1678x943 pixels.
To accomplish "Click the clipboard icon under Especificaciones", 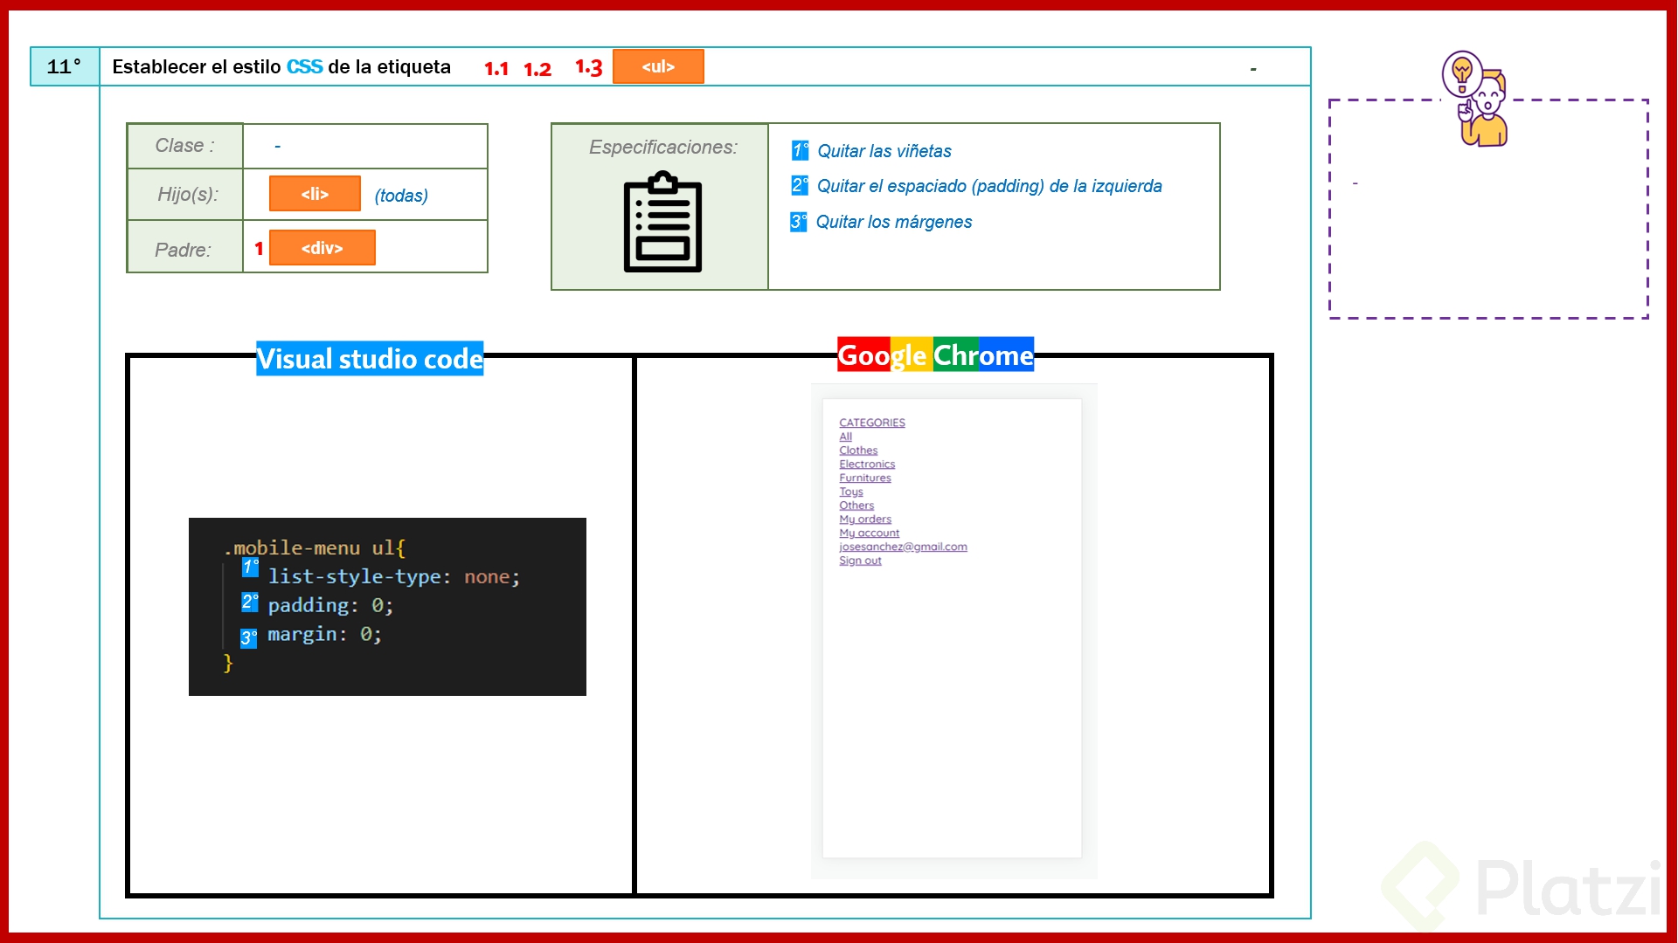I will point(662,221).
